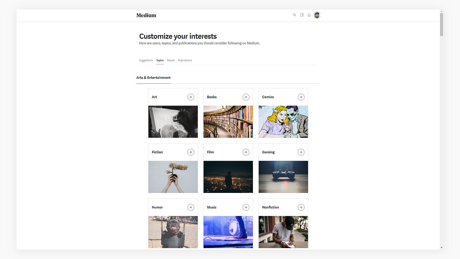Open your profile avatar menu
460x259 pixels.
coord(317,15)
